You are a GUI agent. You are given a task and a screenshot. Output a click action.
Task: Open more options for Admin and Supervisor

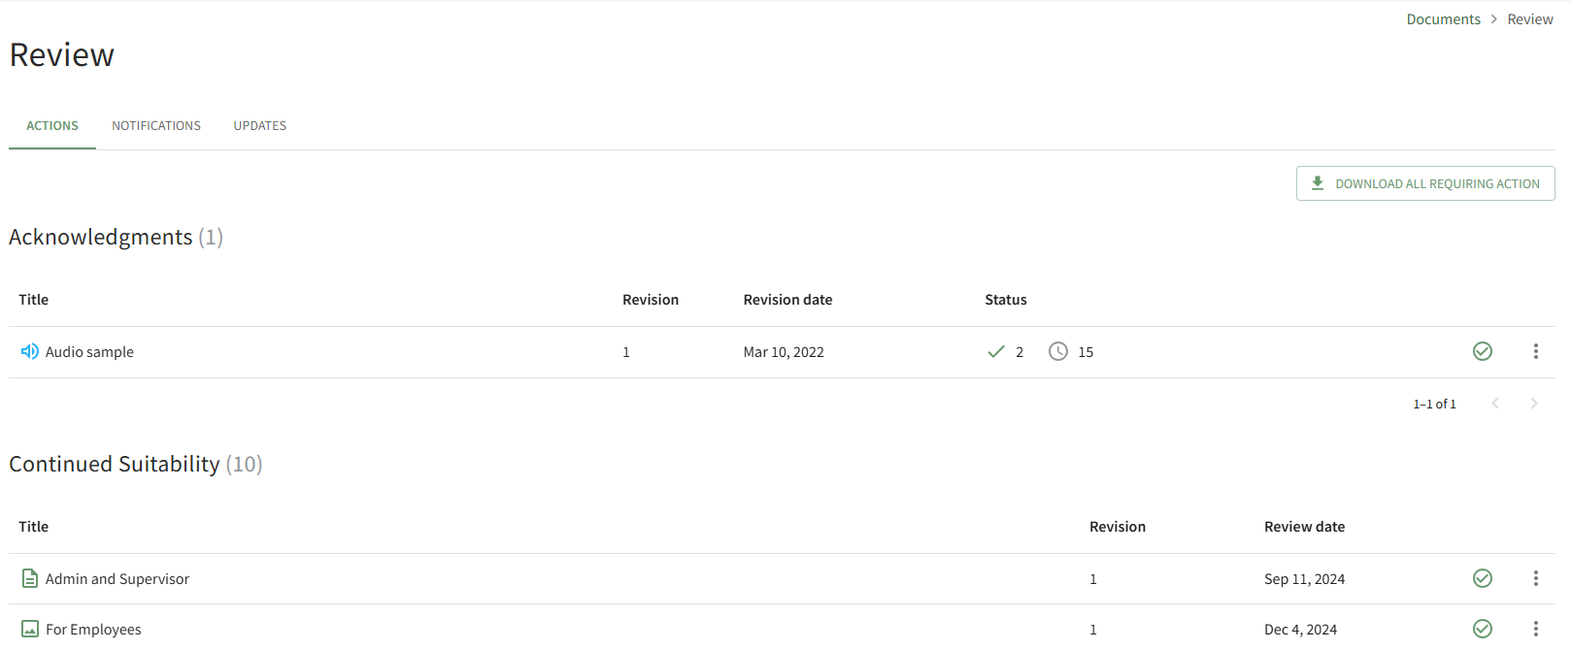[1535, 578]
